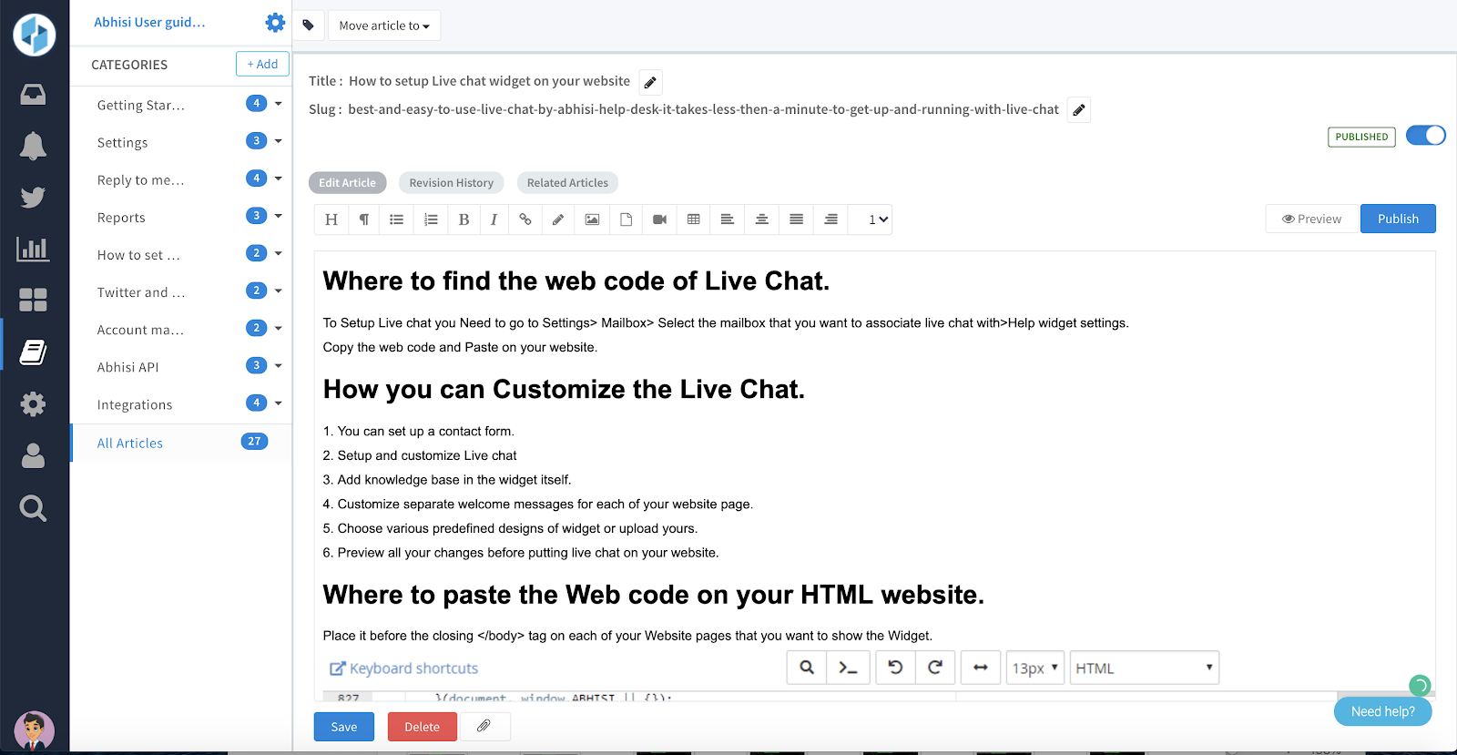Expand the Reports category arrow
Viewport: 1457px width, 755px height.
278,216
